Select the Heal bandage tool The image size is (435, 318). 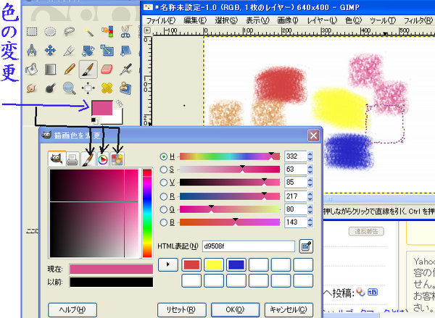tap(107, 88)
